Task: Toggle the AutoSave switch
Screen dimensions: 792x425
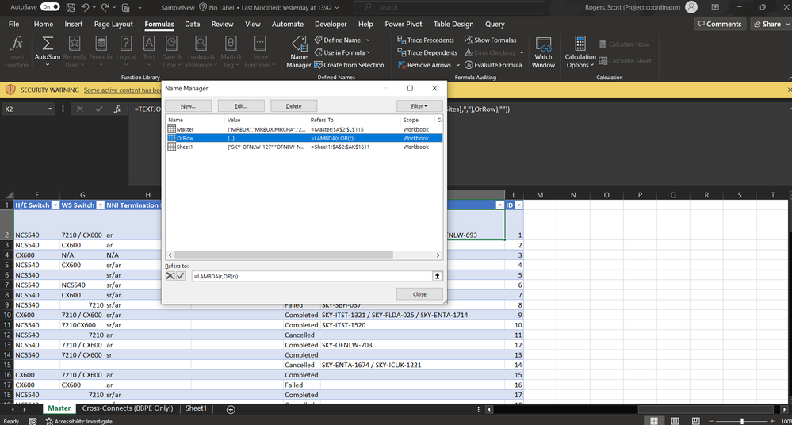Action: (50, 6)
